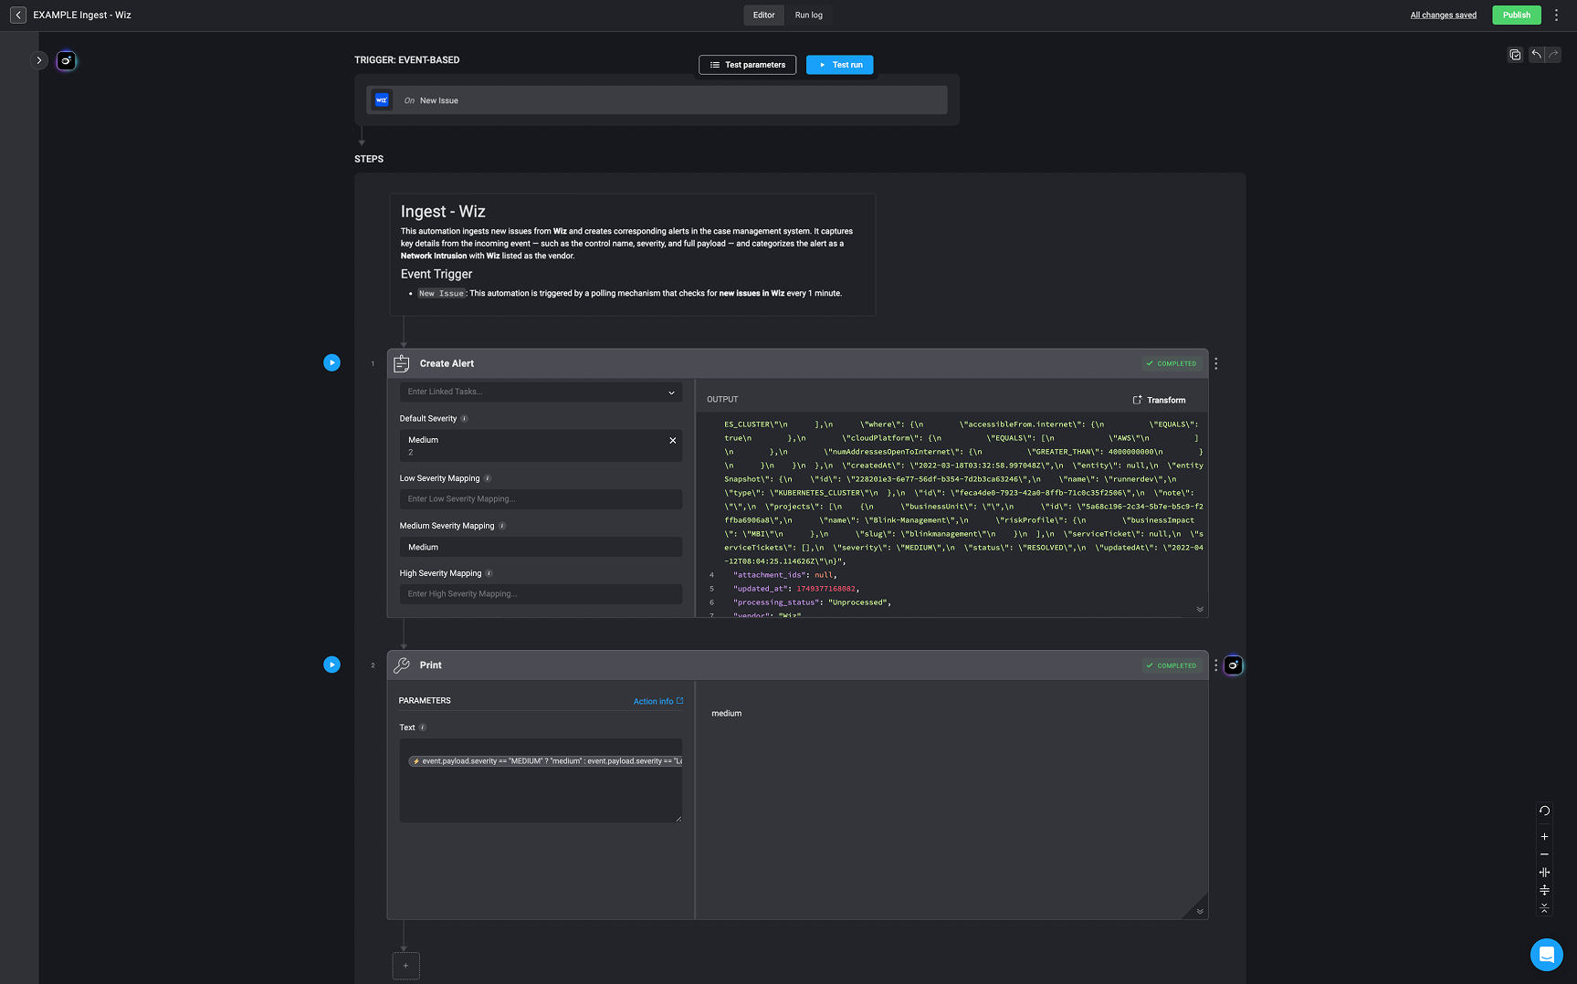Screen dimensions: 1577x984
Task: Go back using the top-left arrow
Action: tap(18, 15)
